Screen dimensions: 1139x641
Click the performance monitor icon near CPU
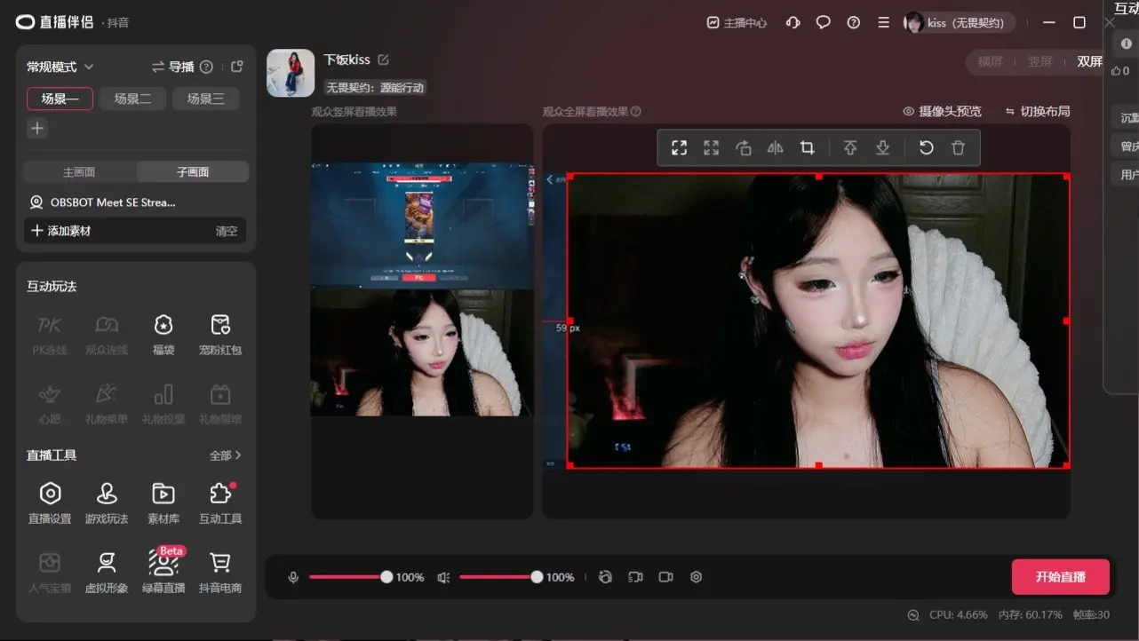[x=913, y=615]
